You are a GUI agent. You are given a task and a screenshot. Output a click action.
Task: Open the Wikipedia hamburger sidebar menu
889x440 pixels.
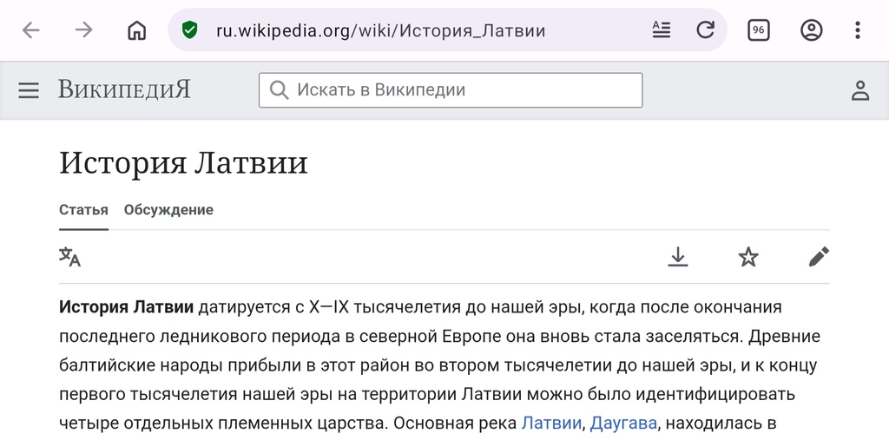(x=29, y=90)
